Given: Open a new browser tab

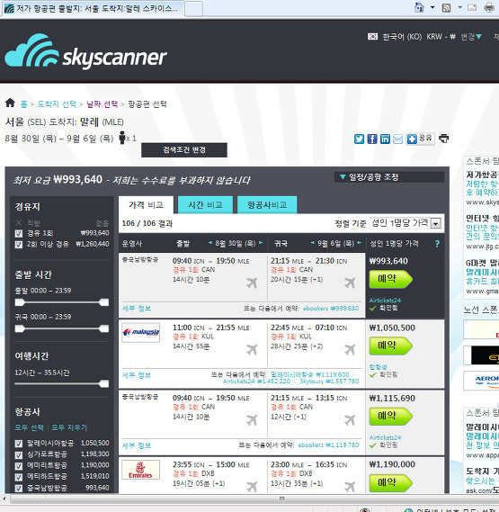Looking at the screenshot, I should pos(194,9).
